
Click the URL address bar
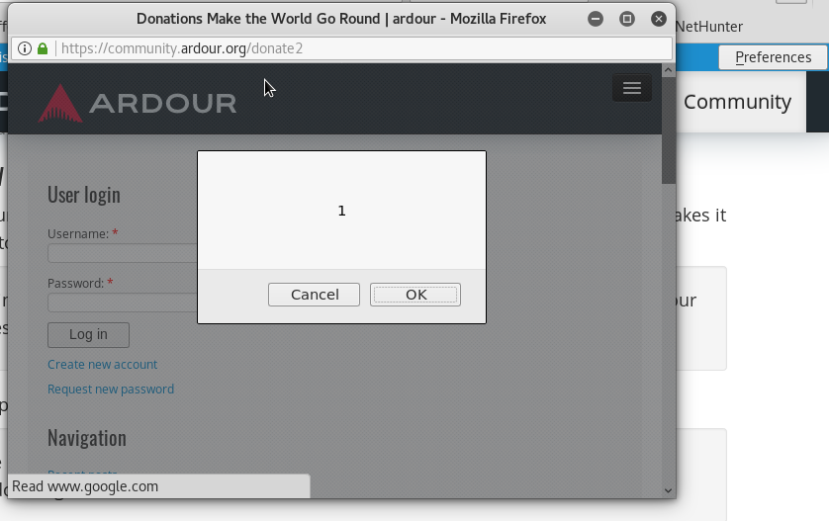(356, 48)
